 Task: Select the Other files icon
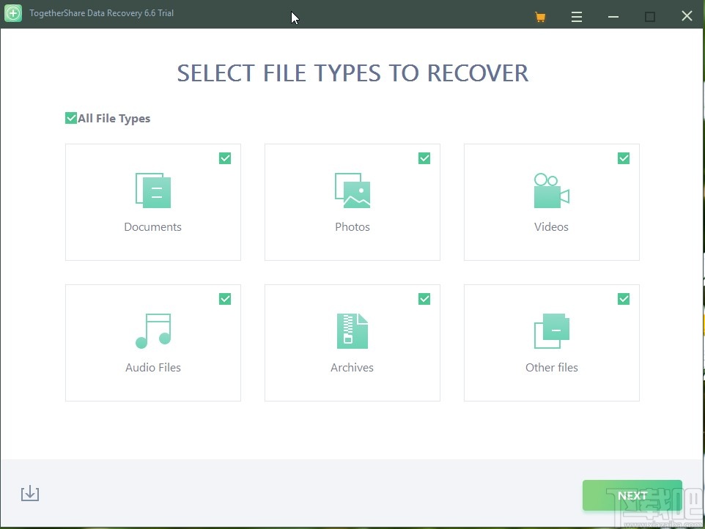coord(551,330)
